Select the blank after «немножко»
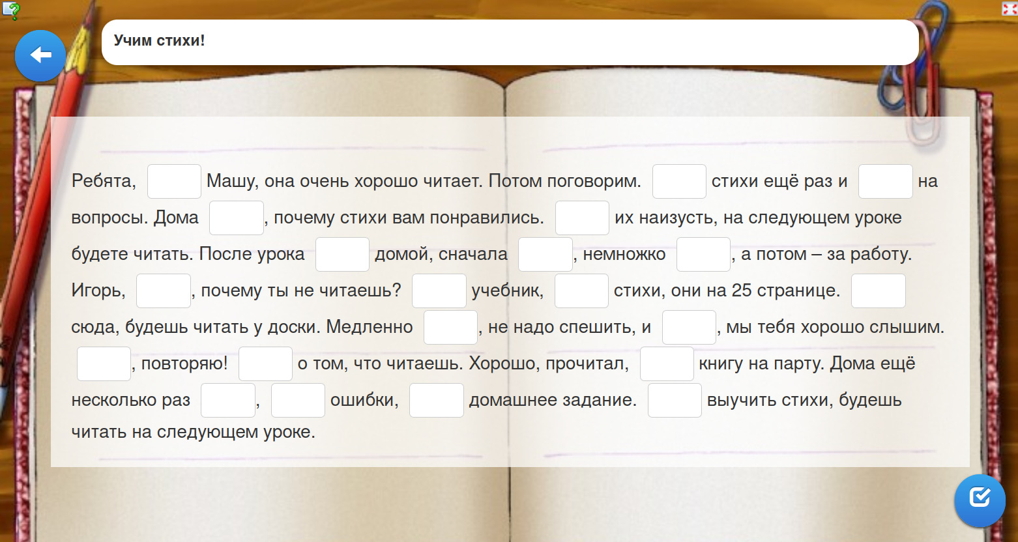1018x542 pixels. coord(703,254)
